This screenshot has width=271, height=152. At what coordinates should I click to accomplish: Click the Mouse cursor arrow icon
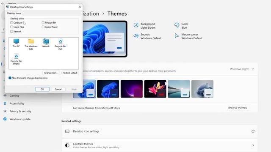click(x=177, y=35)
